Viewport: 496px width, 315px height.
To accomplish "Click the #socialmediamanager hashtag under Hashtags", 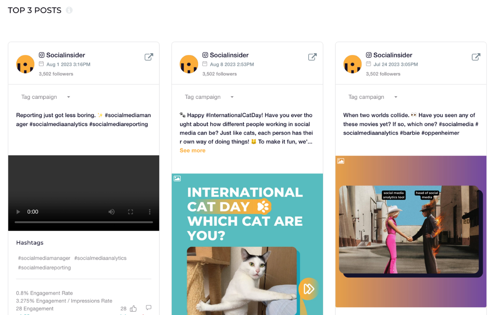I will pyautogui.click(x=44, y=258).
